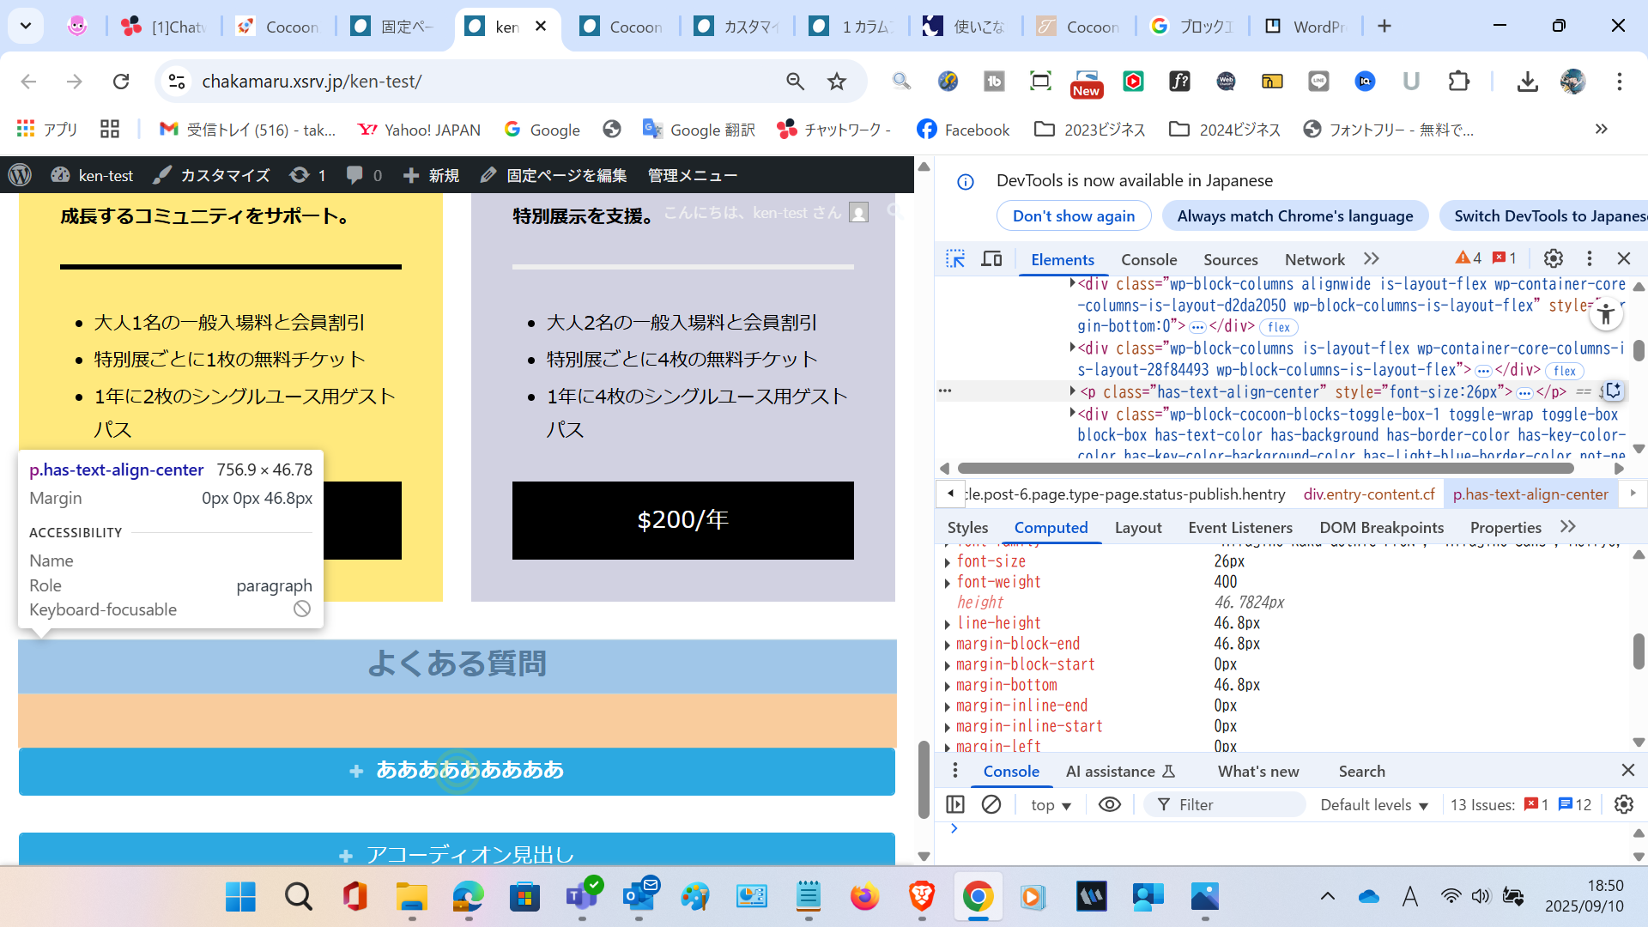Open the Chrome extensions puzzle icon
The image size is (1648, 927).
tap(1458, 82)
